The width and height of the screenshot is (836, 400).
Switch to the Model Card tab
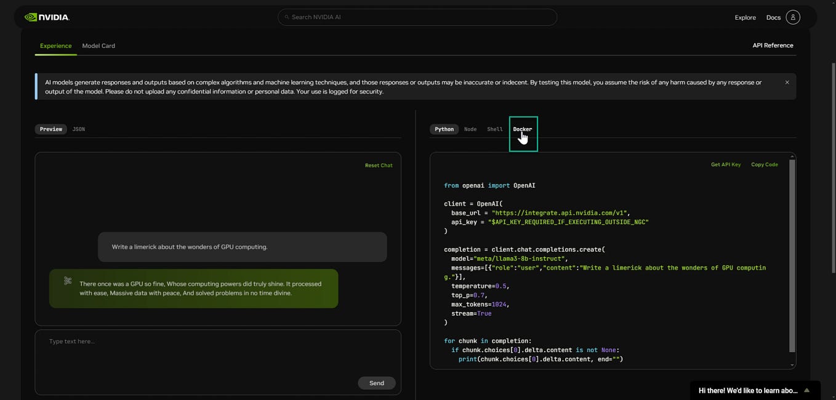coord(98,46)
